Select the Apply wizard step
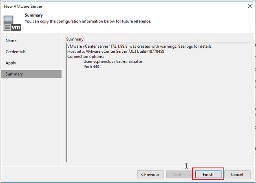The image size is (256, 183). coord(11,63)
